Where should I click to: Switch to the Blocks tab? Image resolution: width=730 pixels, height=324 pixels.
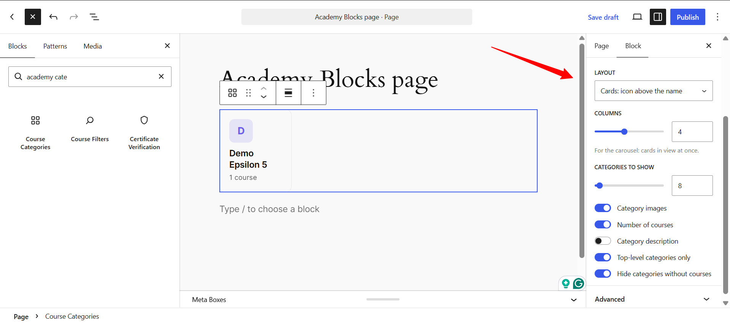(17, 46)
